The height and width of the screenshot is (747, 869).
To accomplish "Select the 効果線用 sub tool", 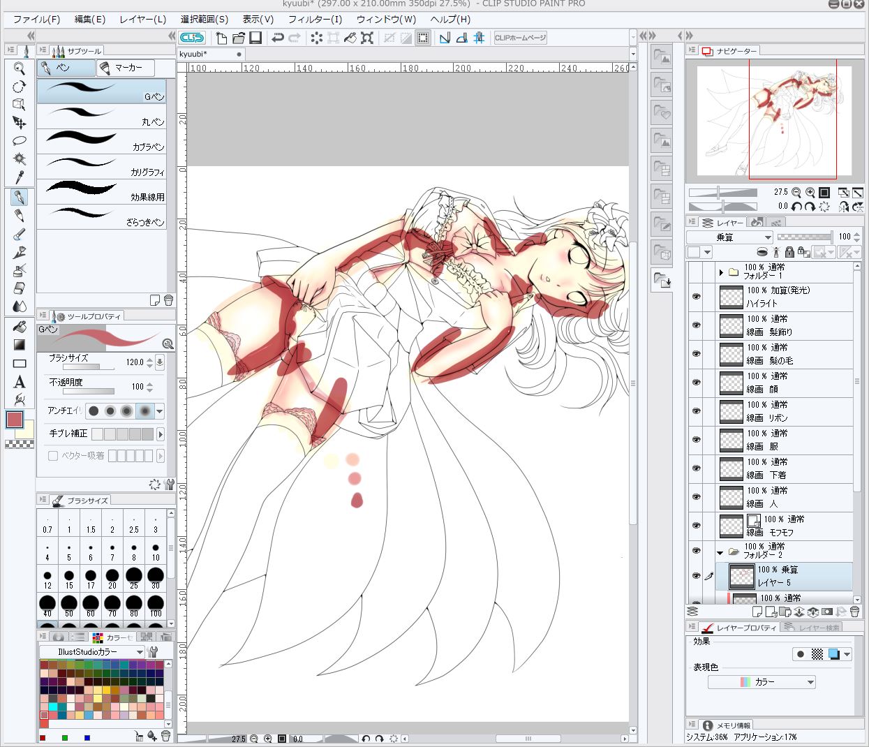I will 102,191.
